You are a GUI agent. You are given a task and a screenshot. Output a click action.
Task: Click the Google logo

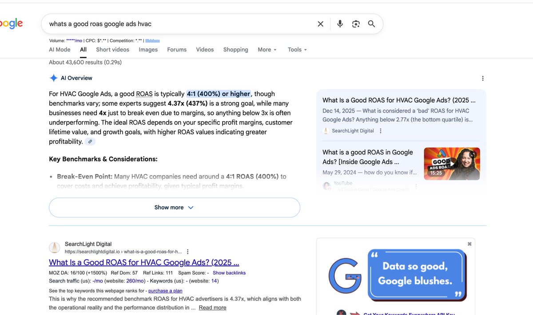[11, 24]
